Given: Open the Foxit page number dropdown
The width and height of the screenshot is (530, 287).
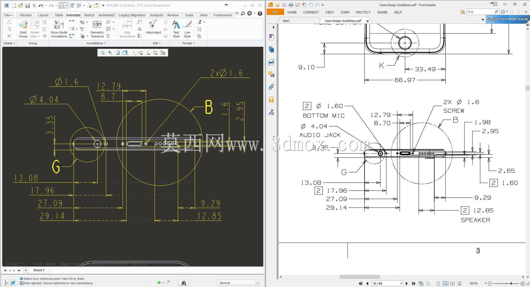Looking at the screenshot, I should (401, 283).
